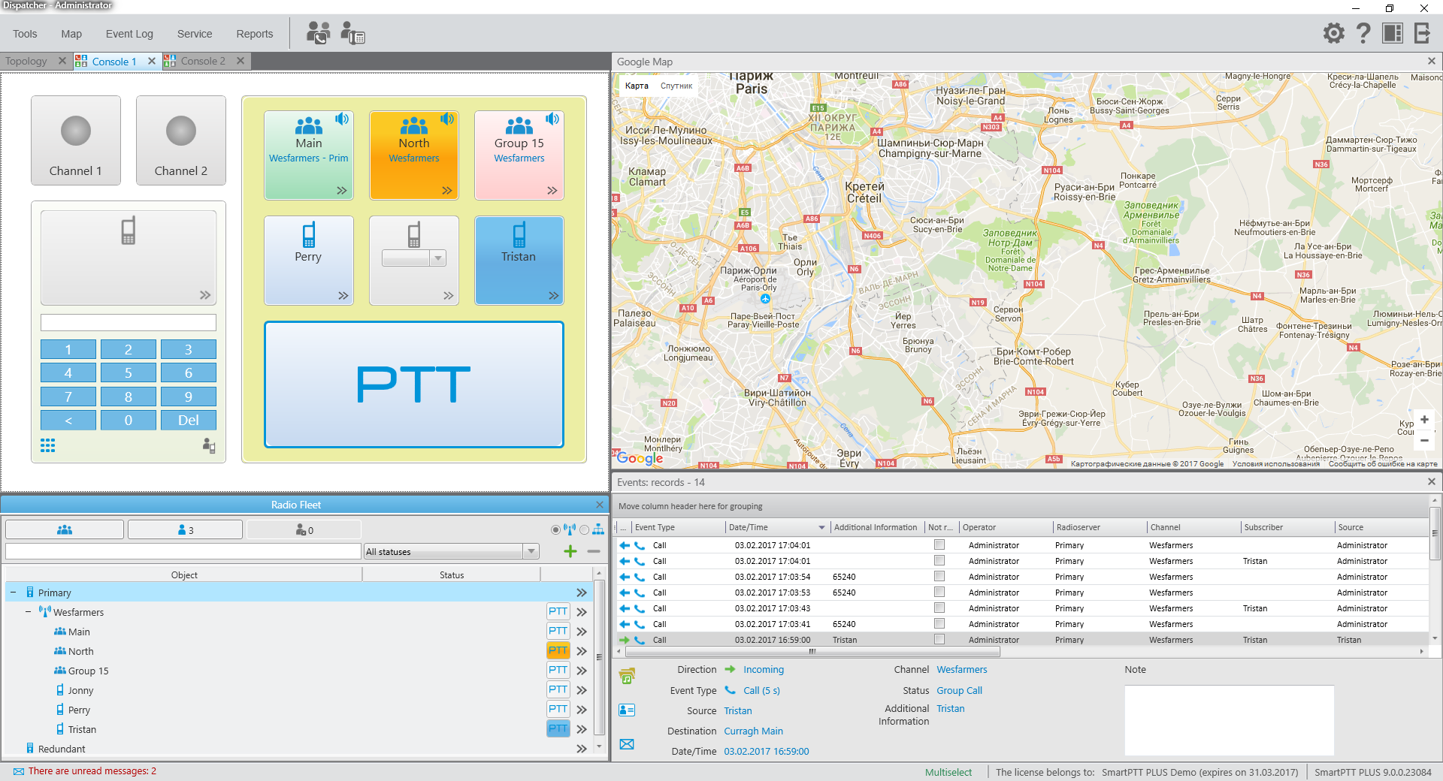
Task: Click the panel layout icon in top toolbar
Action: pos(1392,33)
